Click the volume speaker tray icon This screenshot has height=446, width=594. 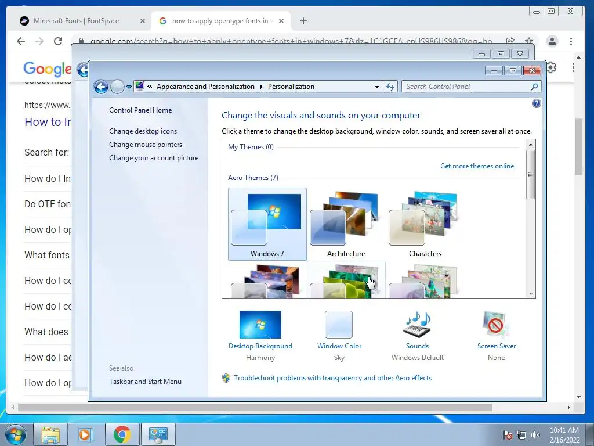pos(535,435)
